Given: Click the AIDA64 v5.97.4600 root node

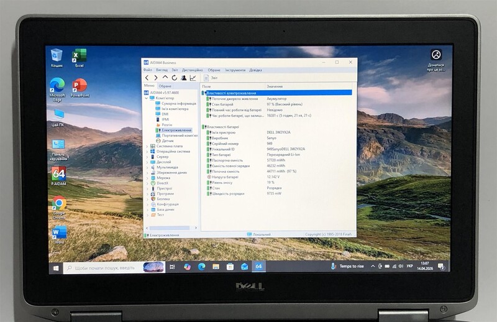Looking at the screenshot, I should click(162, 93).
